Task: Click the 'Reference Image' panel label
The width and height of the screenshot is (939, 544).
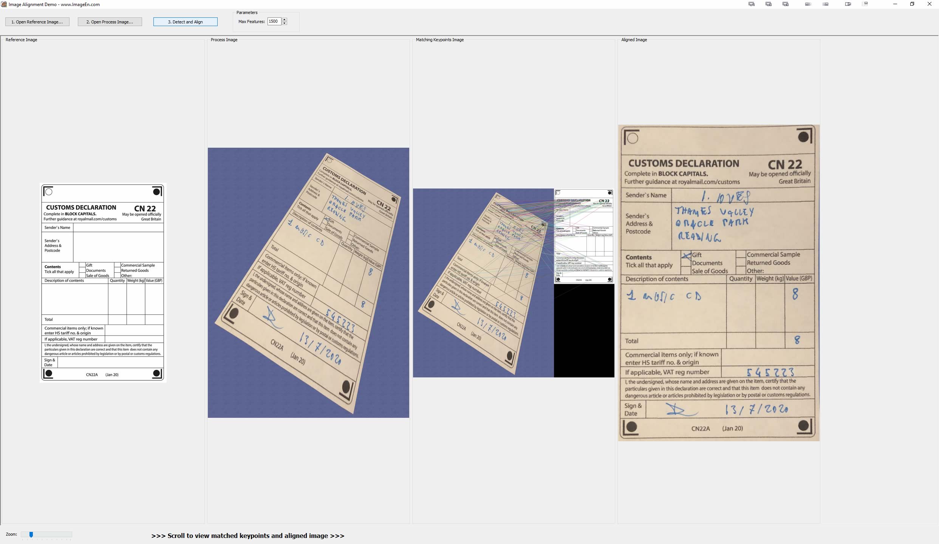Action: (x=21, y=40)
